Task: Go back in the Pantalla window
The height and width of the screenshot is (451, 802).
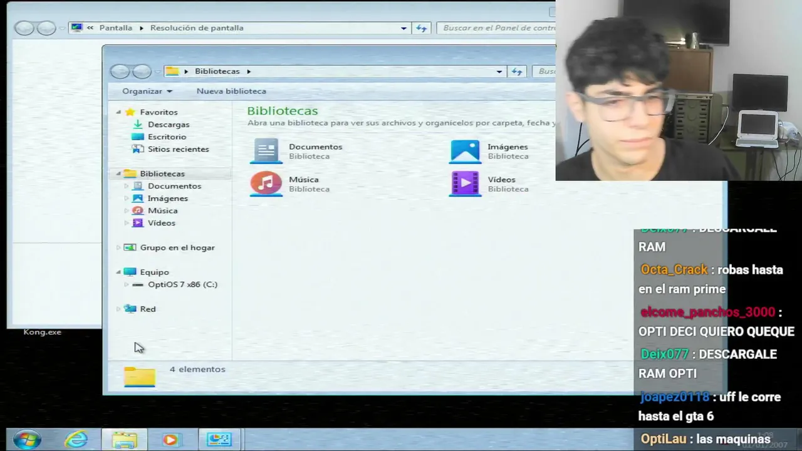Action: tap(24, 28)
